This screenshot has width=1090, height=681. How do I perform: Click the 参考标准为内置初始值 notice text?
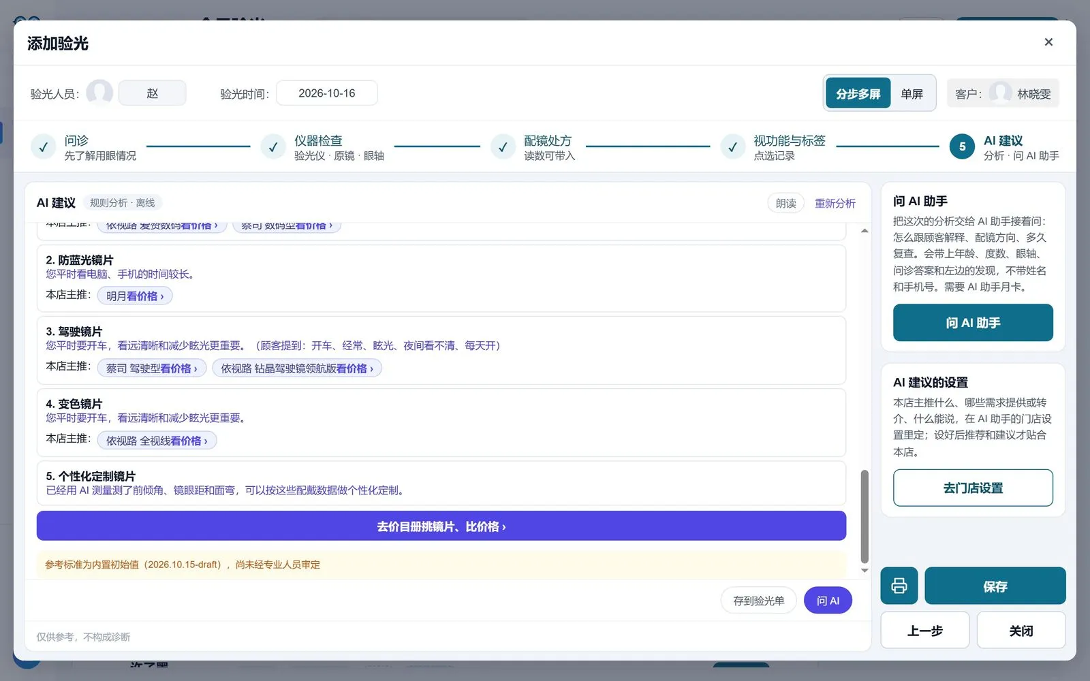point(183,565)
